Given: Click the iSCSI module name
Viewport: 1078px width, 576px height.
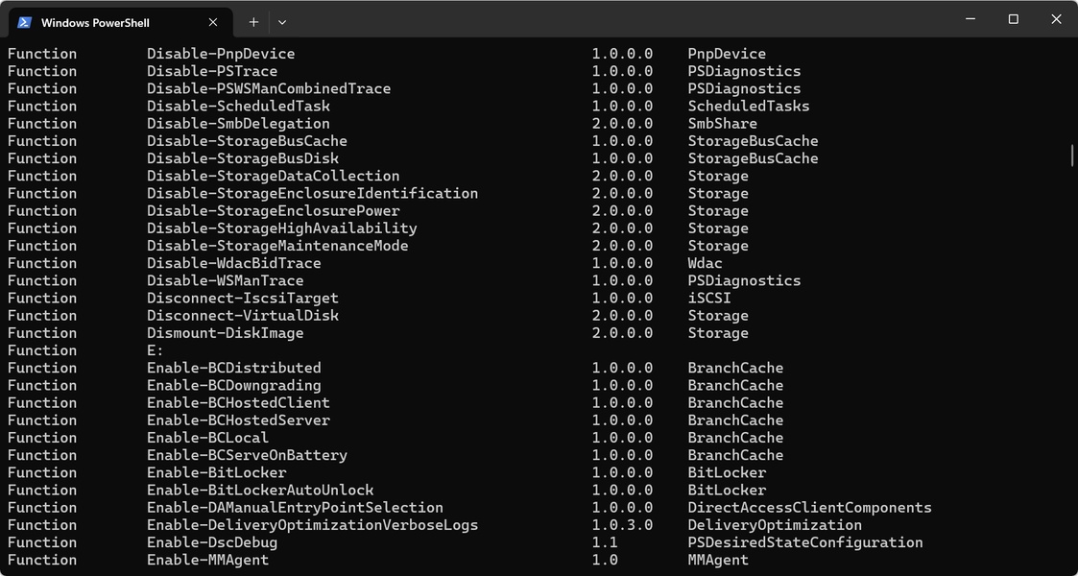Looking at the screenshot, I should (x=709, y=299).
